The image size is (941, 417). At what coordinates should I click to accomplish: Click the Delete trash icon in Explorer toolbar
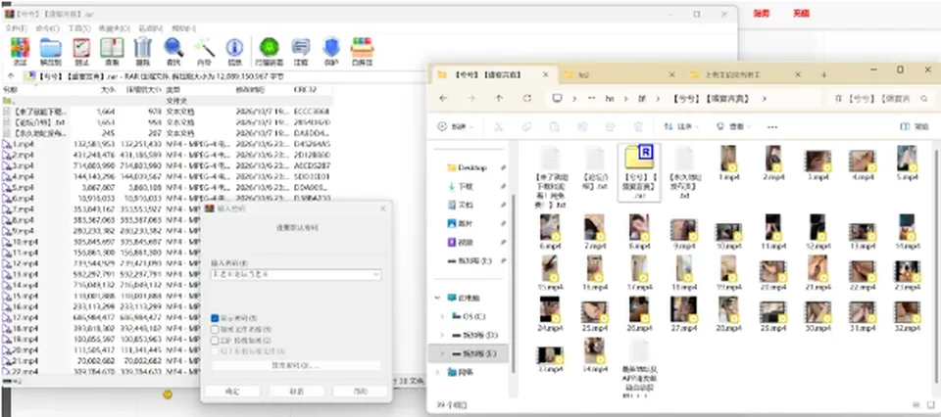pyautogui.click(x=638, y=127)
